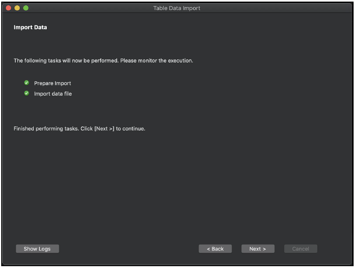Viewport: 356px width, 269px height.
Task: Click the 'to continue.' words in the status line
Action: tap(130, 128)
